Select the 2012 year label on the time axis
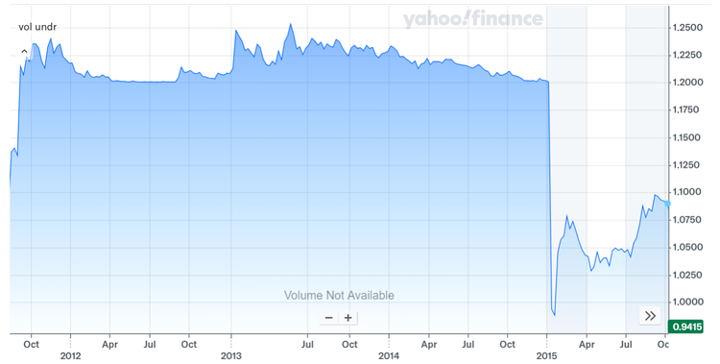720x364 pixels. tap(70, 355)
